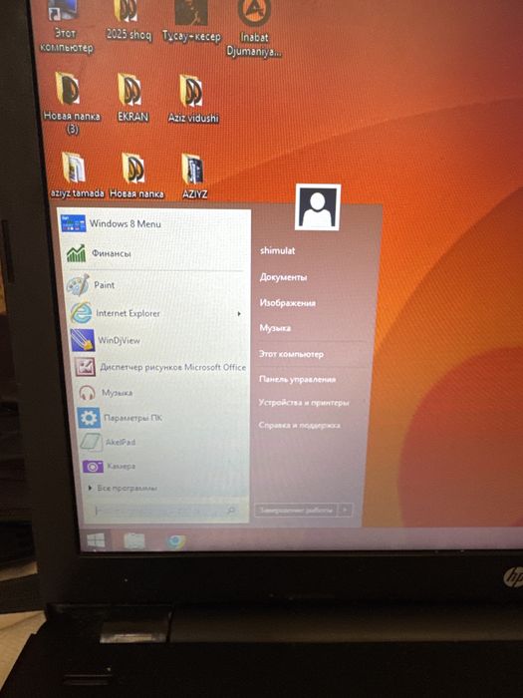This screenshot has height=698, width=523.
Task: Launch Internet Explorer icon
Action: 81,313
